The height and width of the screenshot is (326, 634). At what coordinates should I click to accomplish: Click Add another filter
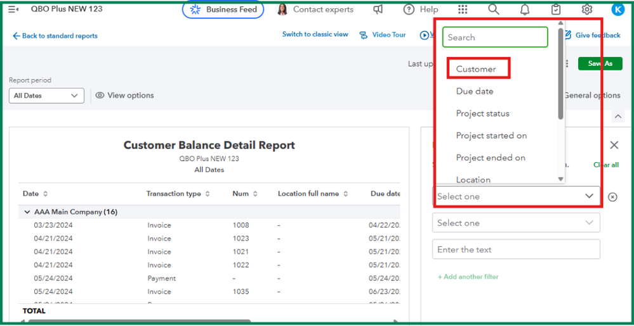pyautogui.click(x=468, y=277)
